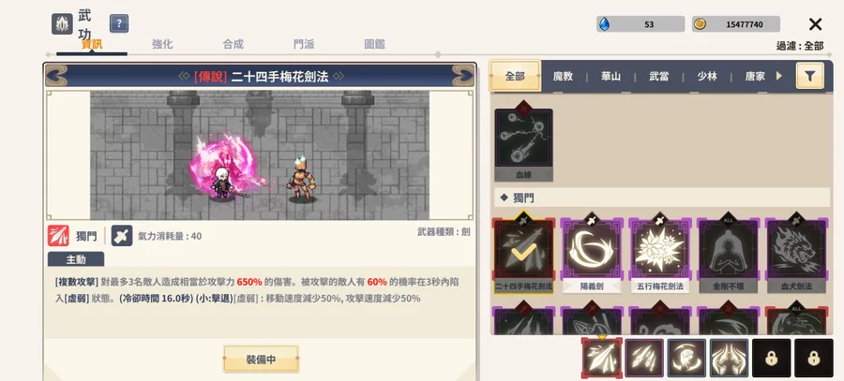
Task: Switch to the 強化 tab
Action: 162,44
